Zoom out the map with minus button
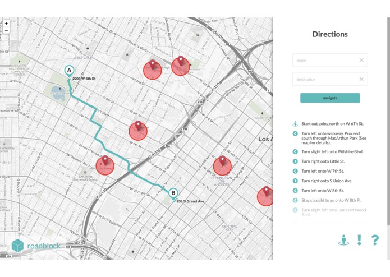The height and width of the screenshot is (277, 390). 6,30
